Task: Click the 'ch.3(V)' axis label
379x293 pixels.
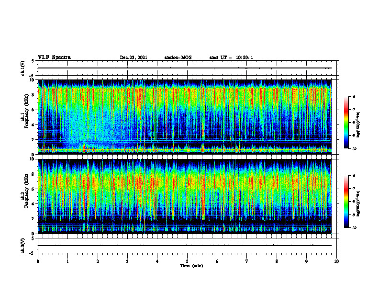Action: 23,246
